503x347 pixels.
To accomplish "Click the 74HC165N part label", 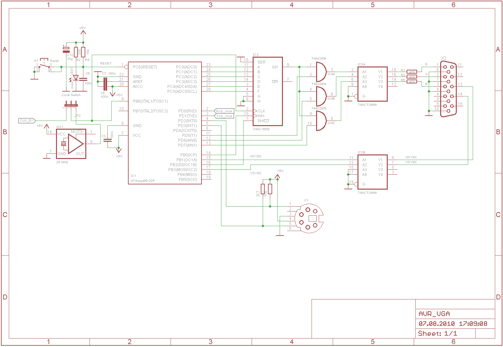I will (x=261, y=129).
